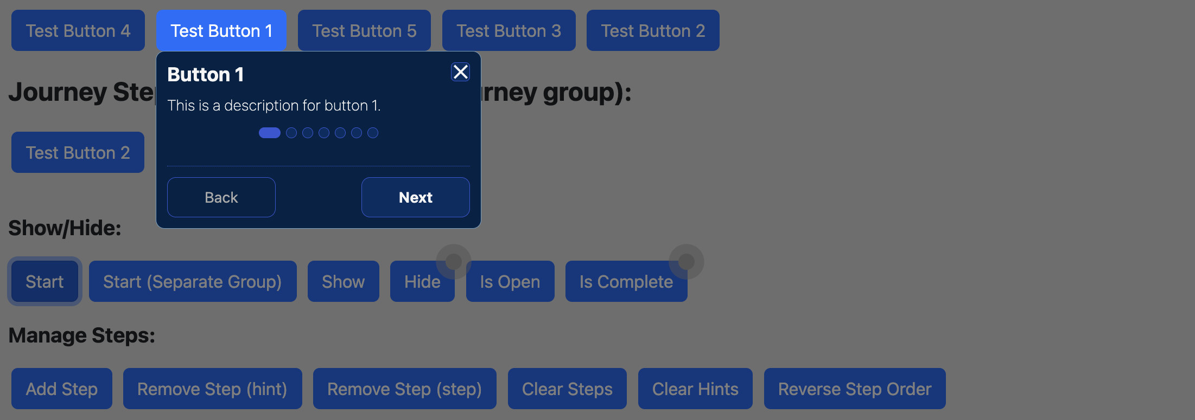Click the Start button
Screen dimensions: 1195x420
[x=45, y=282]
